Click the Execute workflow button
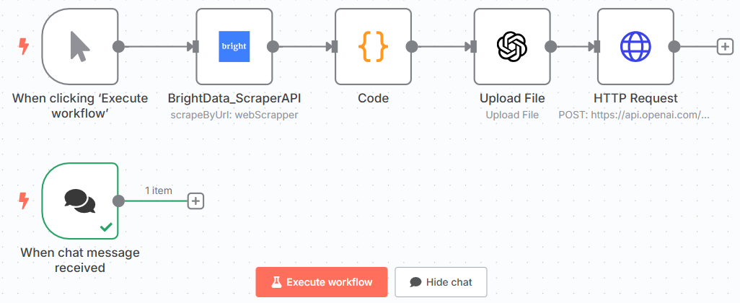This screenshot has height=303, width=740. pos(322,282)
